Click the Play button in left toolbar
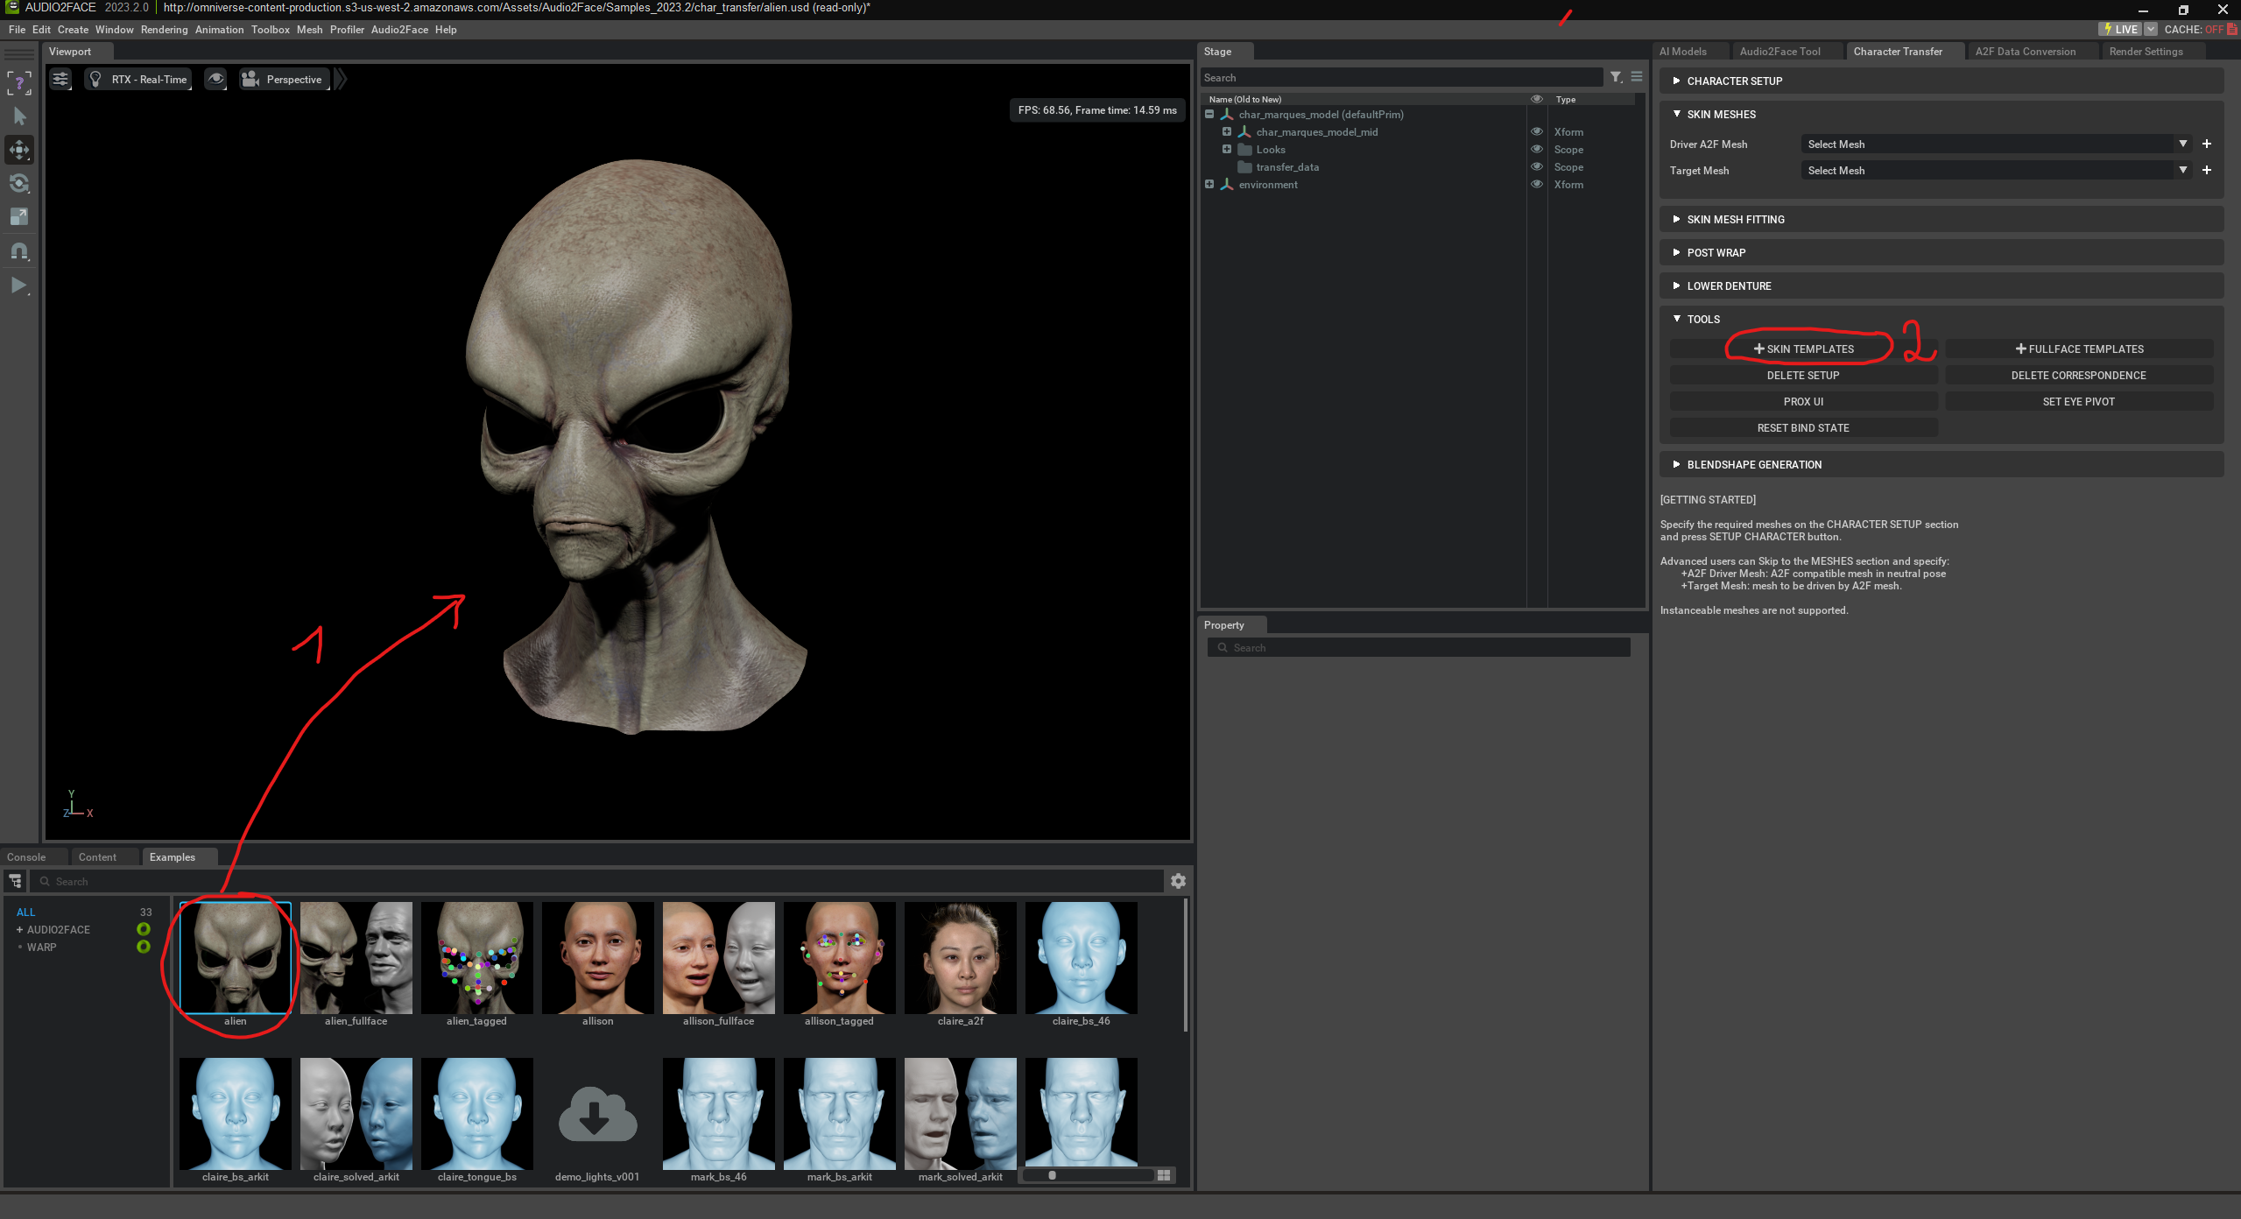Viewport: 2241px width, 1219px height. [19, 285]
